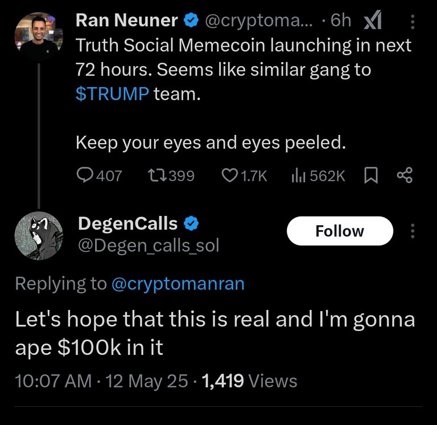Screen dimensions: 437x425
Task: Open the $TRUMP cashtag link
Action: [112, 94]
